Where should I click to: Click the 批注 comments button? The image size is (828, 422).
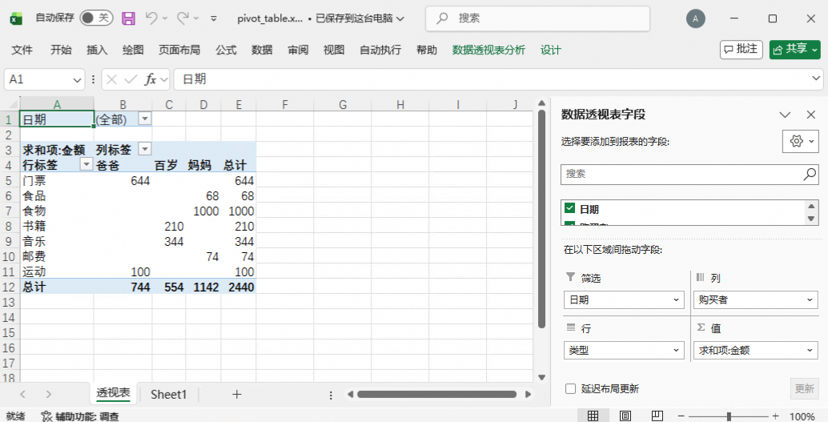pos(741,49)
